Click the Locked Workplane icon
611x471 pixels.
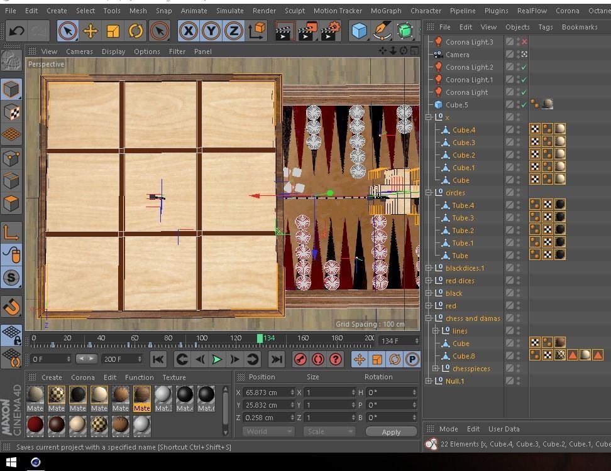[x=11, y=335]
